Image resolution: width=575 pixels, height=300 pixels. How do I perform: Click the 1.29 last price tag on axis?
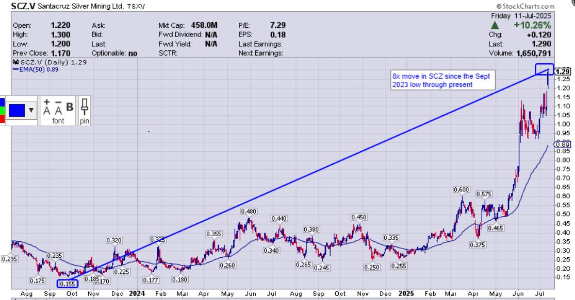(x=563, y=72)
